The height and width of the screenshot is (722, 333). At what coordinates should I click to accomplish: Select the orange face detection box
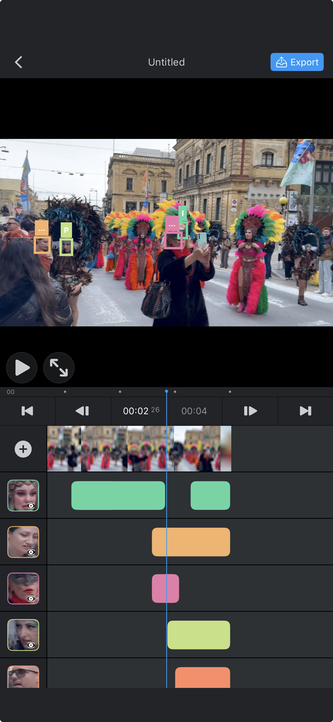[x=42, y=245]
